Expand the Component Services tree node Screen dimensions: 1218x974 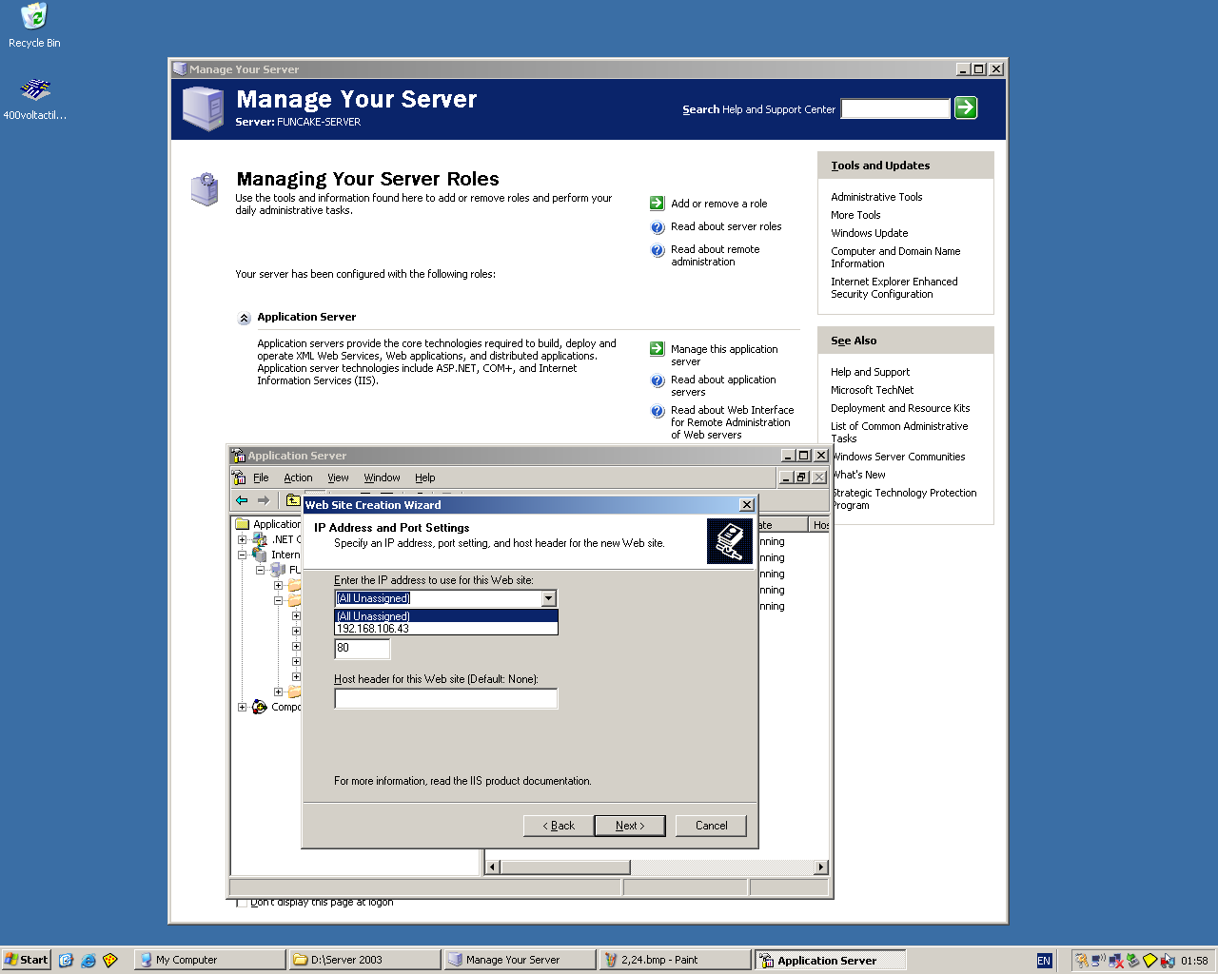pos(242,707)
